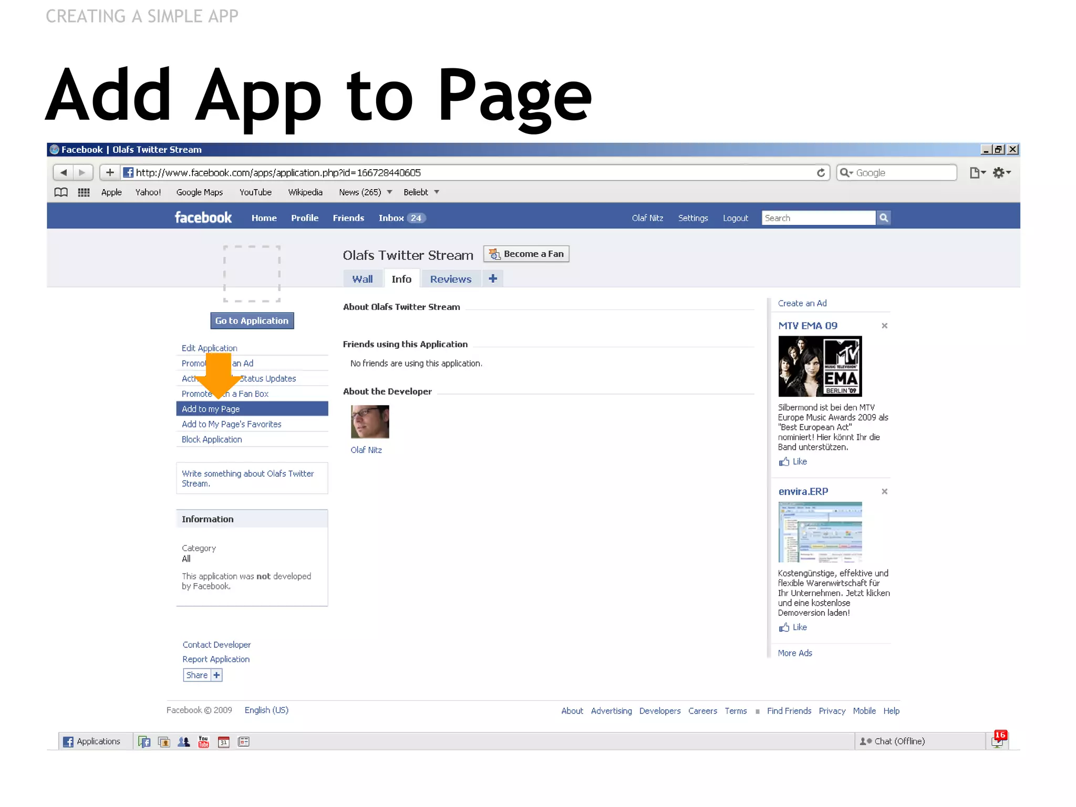Click the Go to Application button
Viewport: 1076px width, 807px height.
(252, 320)
